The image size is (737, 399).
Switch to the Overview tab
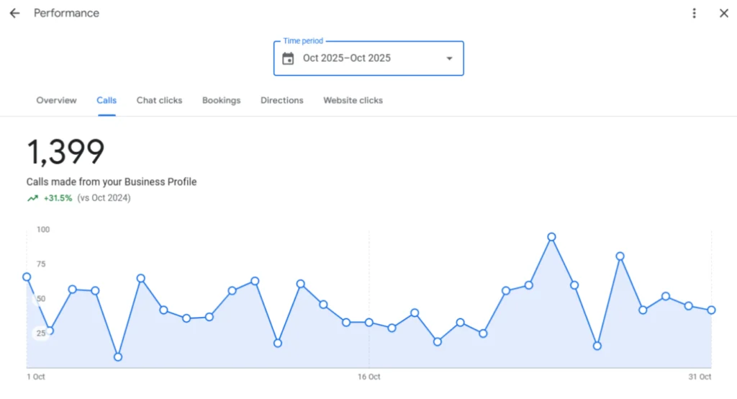56,100
